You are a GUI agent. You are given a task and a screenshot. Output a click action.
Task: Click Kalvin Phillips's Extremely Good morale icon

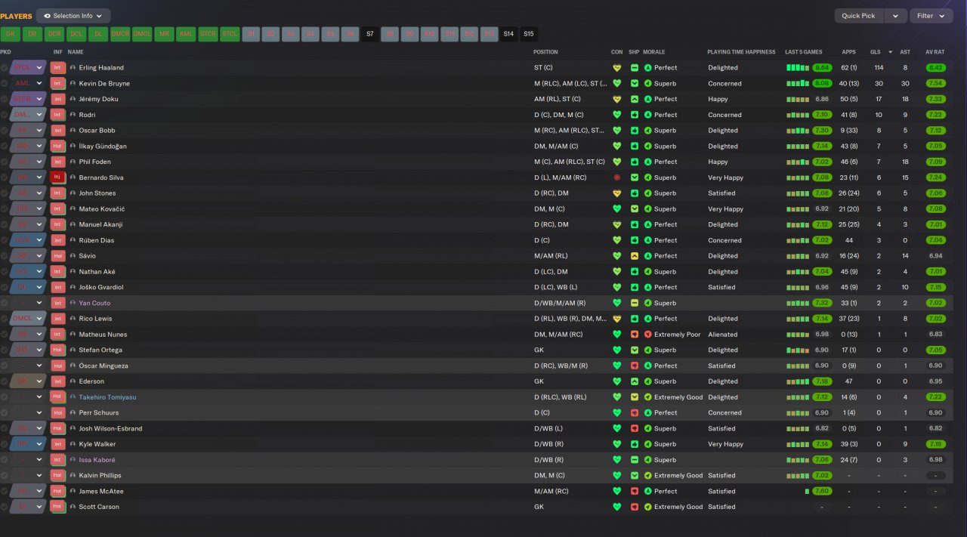[x=647, y=476]
